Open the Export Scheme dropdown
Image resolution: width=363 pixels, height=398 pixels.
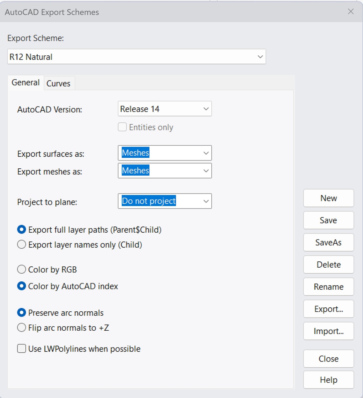136,57
